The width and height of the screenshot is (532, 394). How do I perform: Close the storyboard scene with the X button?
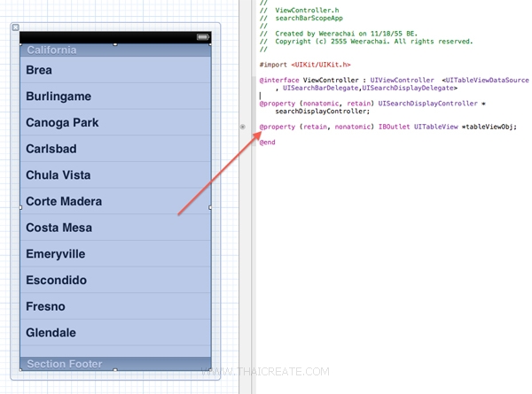click(16, 27)
